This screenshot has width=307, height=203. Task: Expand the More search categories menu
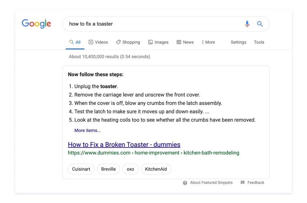click(x=208, y=42)
